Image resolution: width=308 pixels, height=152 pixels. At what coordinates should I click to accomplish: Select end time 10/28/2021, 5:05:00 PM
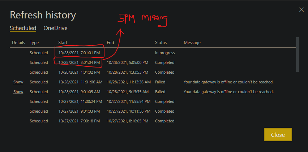[x=128, y=62]
